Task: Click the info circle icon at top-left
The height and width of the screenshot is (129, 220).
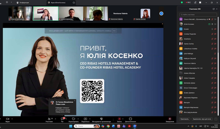Action: 7,3
